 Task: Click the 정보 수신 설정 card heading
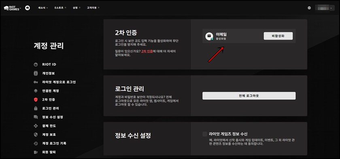point(133,135)
